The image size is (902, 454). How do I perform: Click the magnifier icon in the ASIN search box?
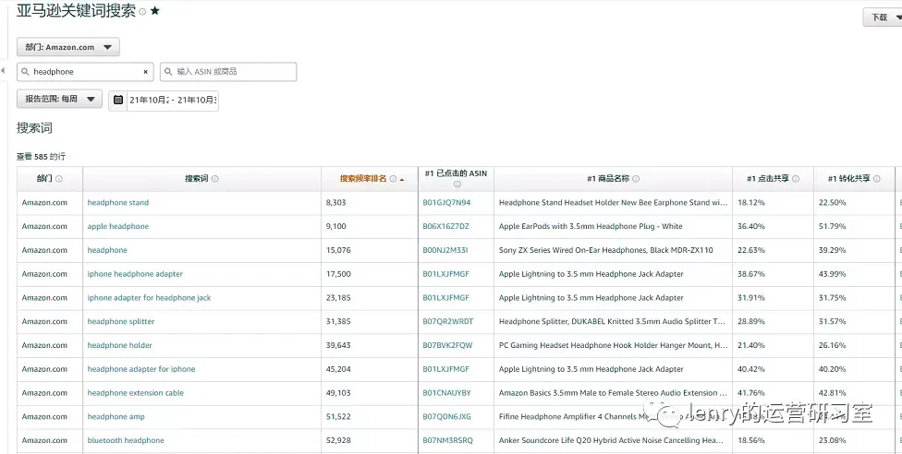(x=168, y=72)
